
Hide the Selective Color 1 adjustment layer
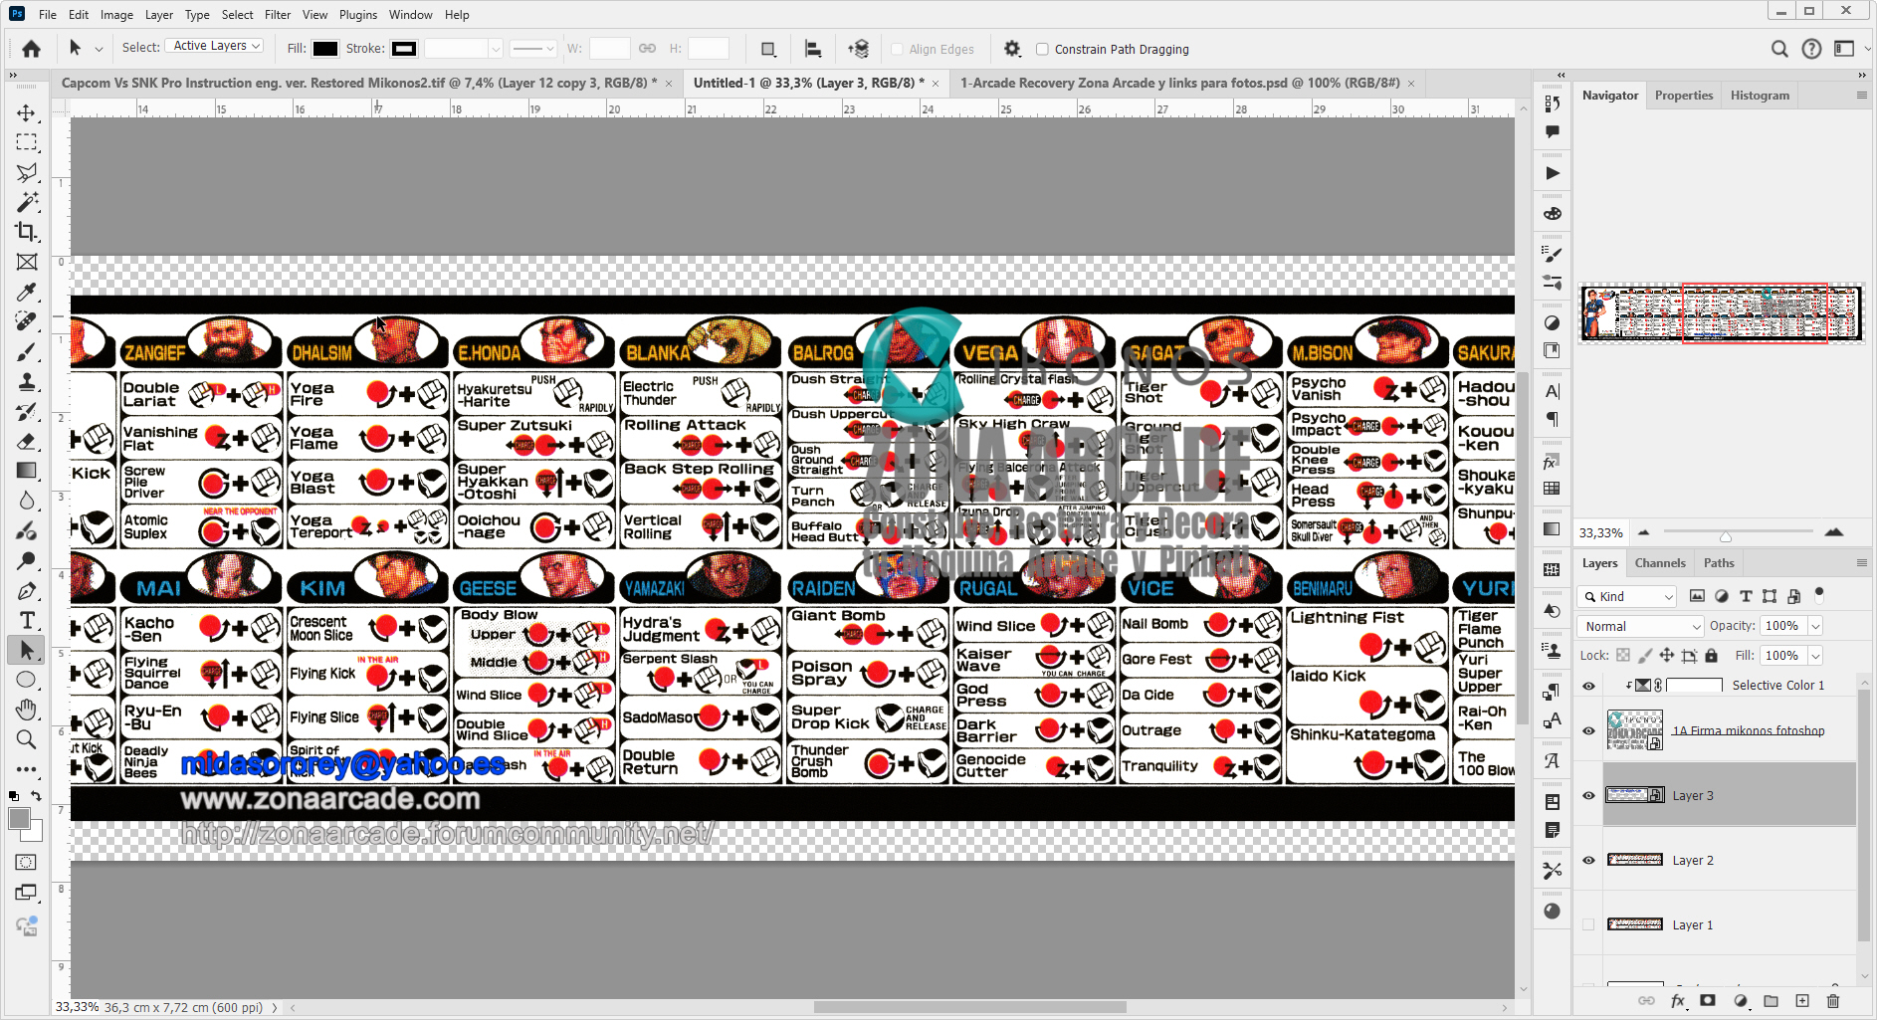coord(1589,685)
